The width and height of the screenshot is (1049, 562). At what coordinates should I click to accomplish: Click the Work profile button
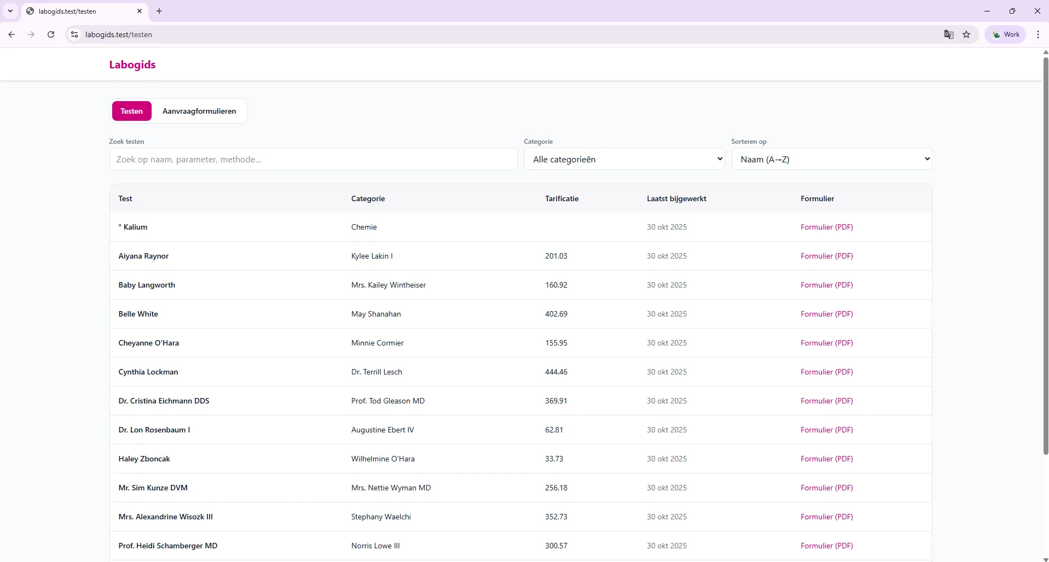pos(1005,34)
